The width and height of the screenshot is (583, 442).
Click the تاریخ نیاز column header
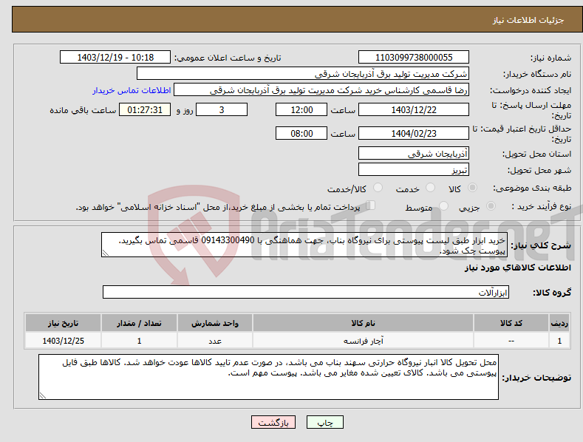(x=63, y=323)
